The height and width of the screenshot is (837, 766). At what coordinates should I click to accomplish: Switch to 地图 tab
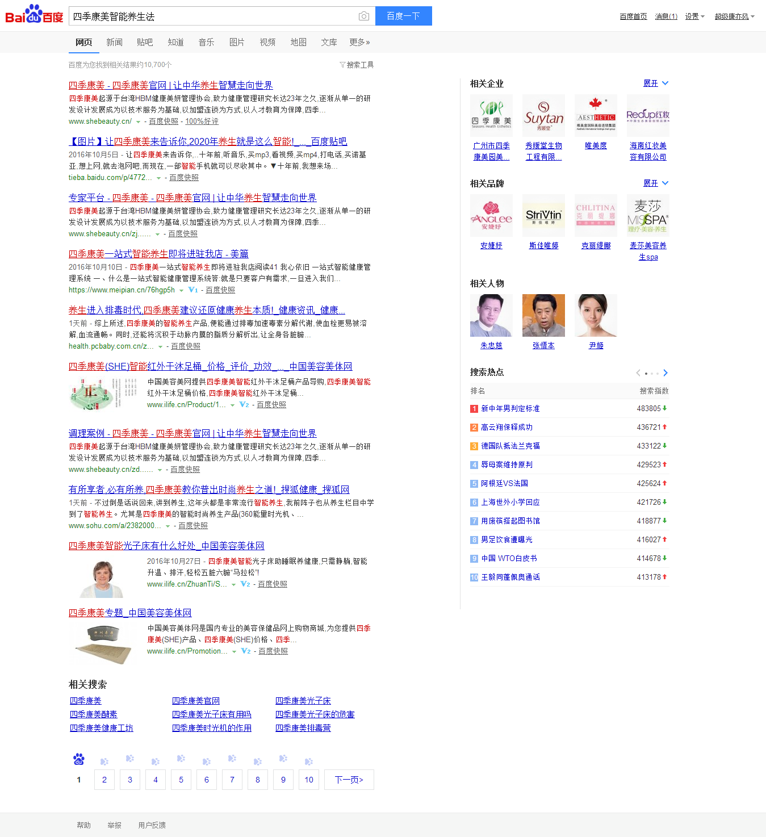[x=298, y=42]
